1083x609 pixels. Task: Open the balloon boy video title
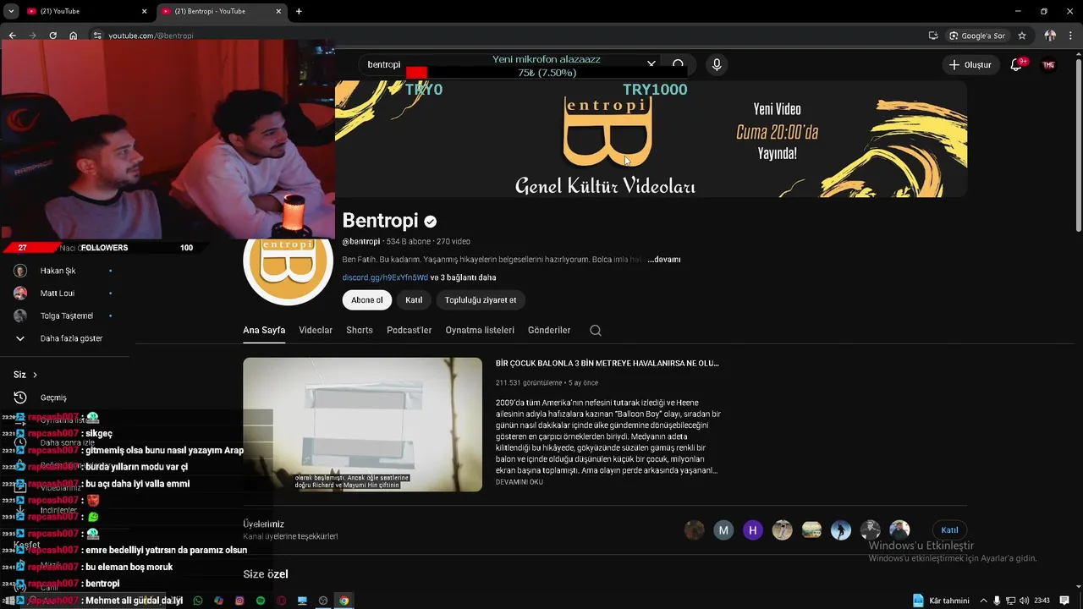(x=607, y=363)
